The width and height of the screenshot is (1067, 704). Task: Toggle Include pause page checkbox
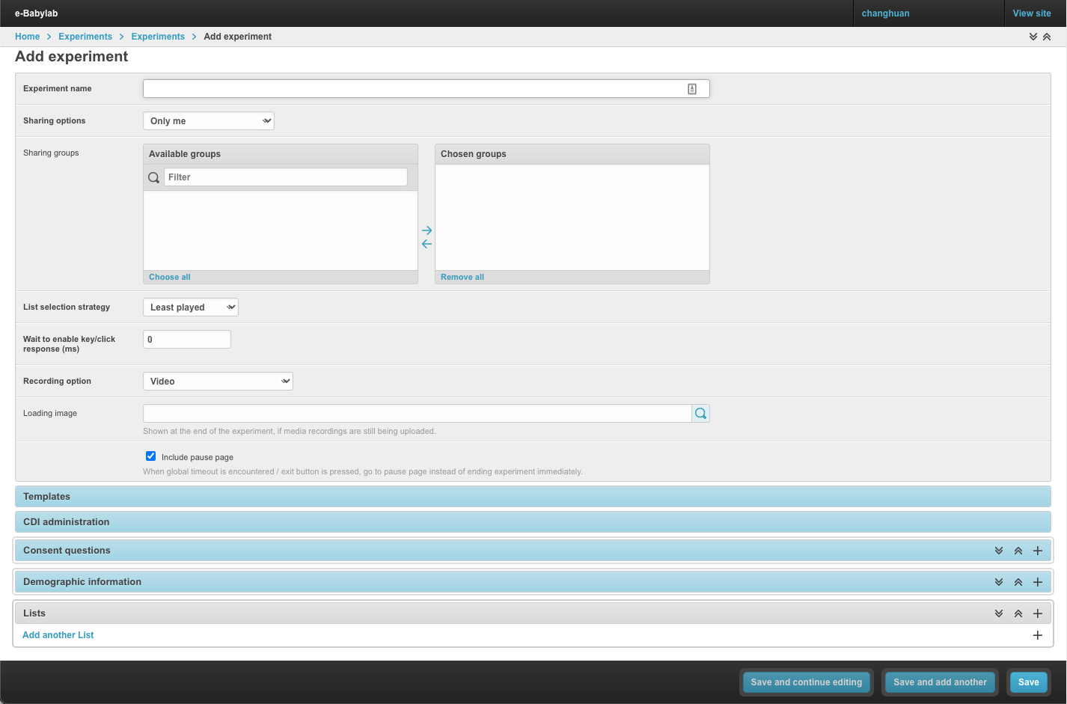(150, 456)
